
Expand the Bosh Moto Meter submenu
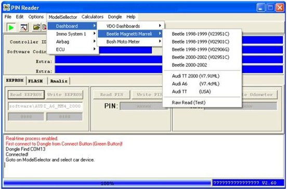(x=131, y=42)
